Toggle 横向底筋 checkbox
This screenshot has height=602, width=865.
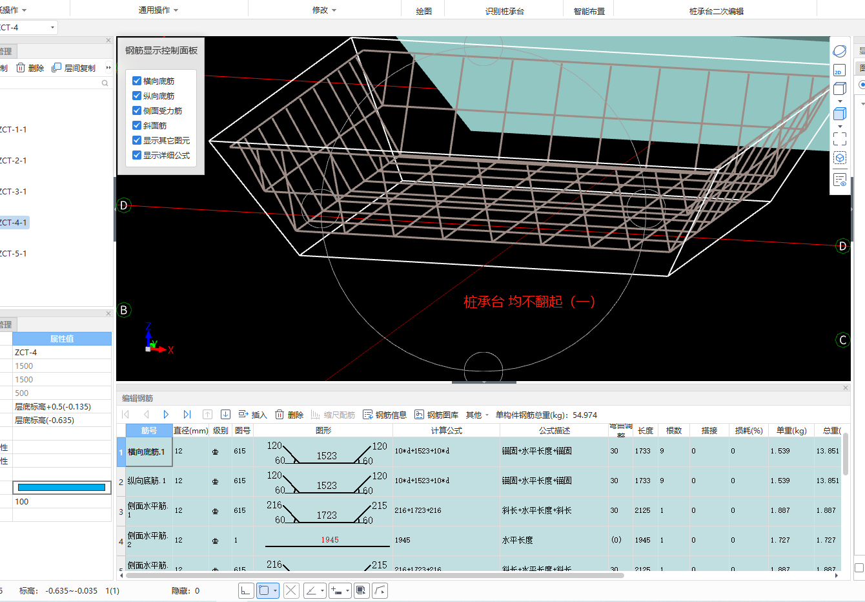137,81
